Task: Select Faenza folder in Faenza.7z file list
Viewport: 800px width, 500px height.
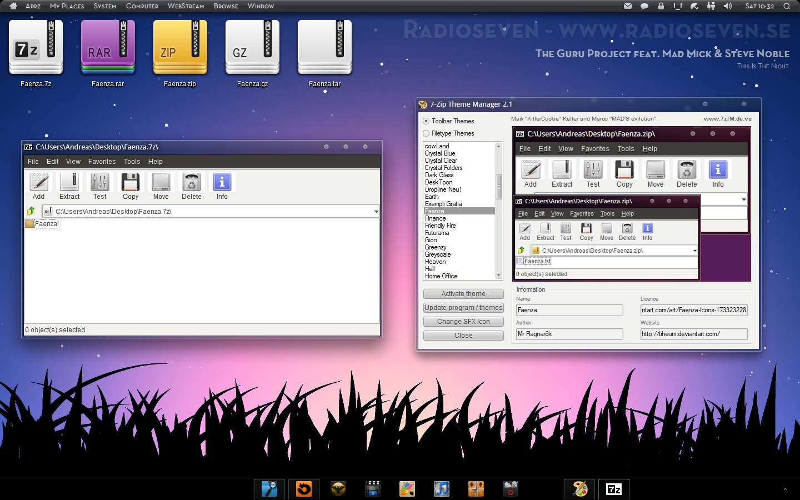Action: [42, 224]
